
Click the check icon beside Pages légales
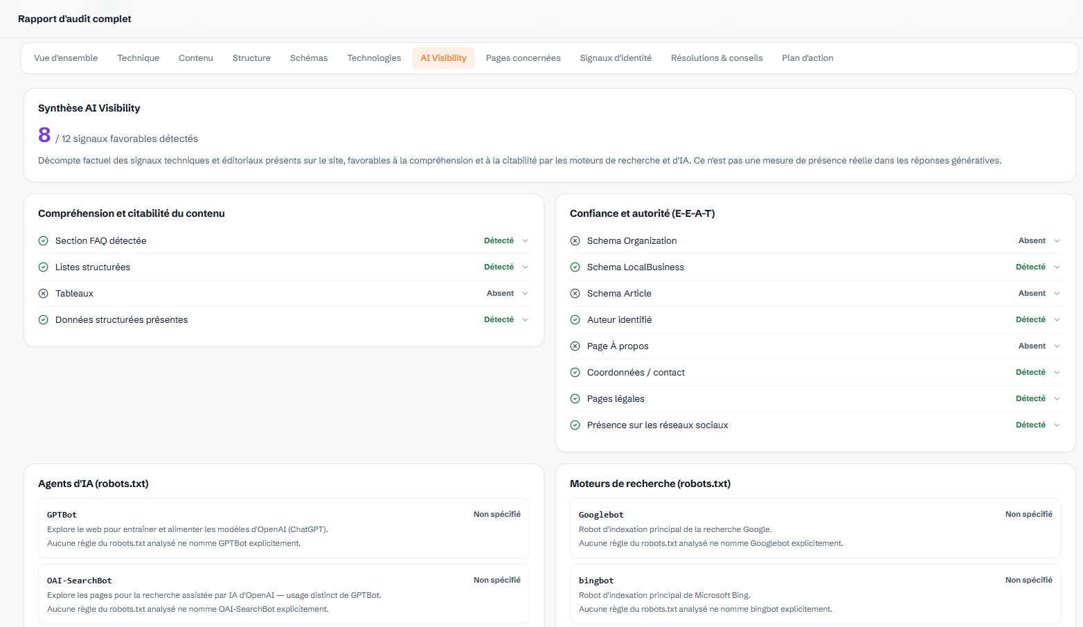pyautogui.click(x=575, y=399)
